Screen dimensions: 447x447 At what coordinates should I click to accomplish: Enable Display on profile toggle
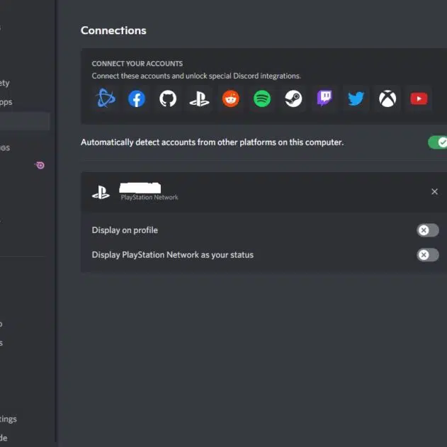(x=428, y=230)
